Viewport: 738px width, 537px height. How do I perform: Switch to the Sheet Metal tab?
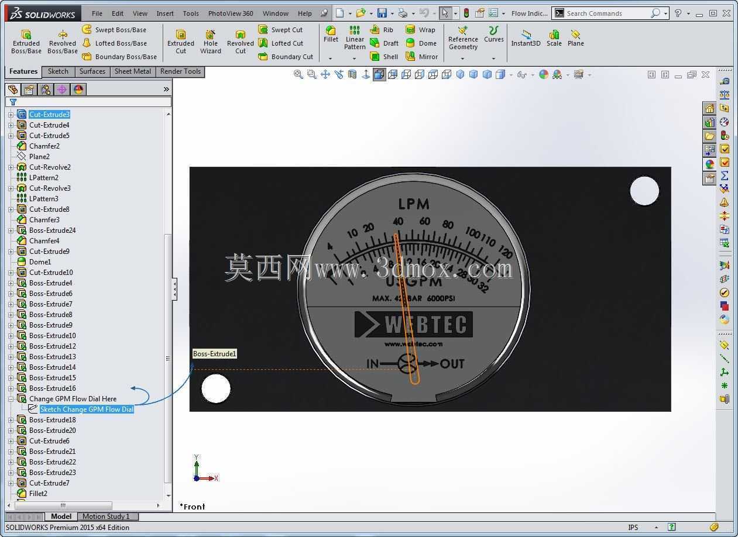click(132, 71)
